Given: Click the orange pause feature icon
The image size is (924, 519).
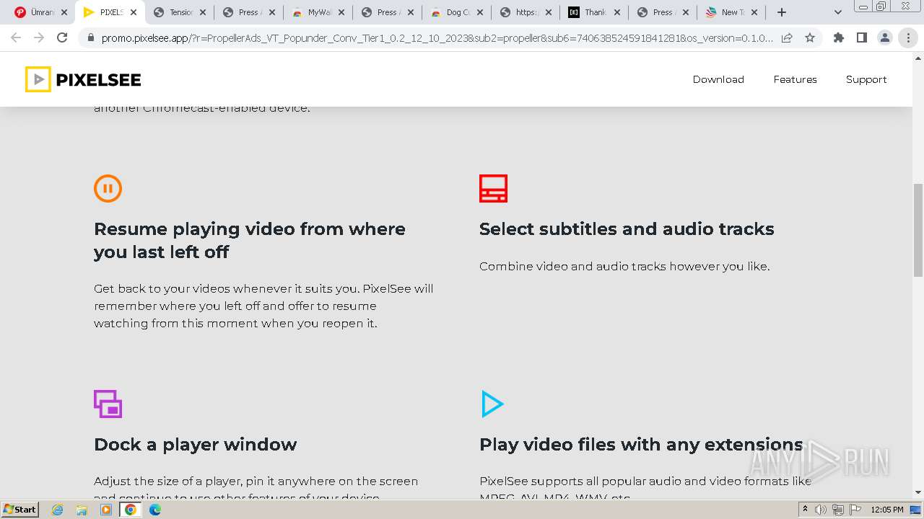Looking at the screenshot, I should coord(108,189).
